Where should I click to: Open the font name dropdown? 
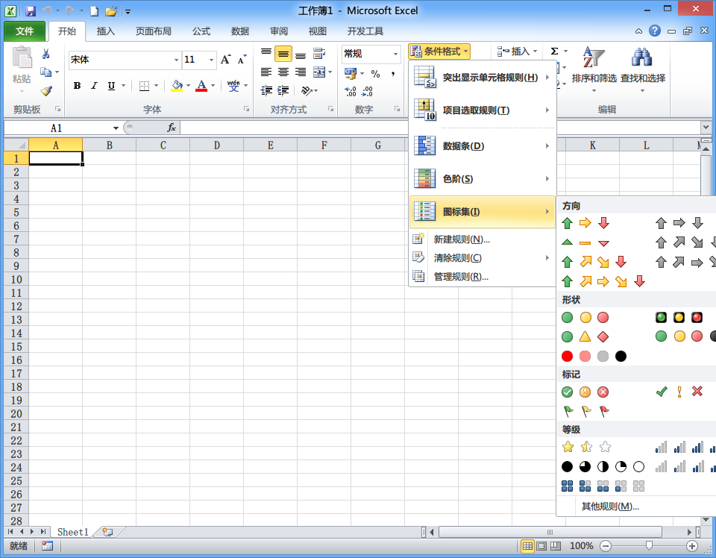pyautogui.click(x=176, y=60)
